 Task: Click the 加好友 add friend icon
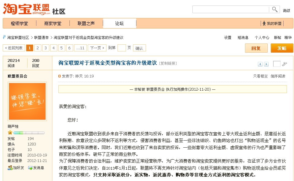click(10, 168)
